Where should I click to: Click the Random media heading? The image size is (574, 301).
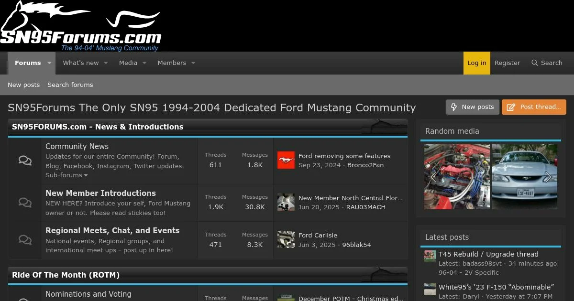(452, 131)
